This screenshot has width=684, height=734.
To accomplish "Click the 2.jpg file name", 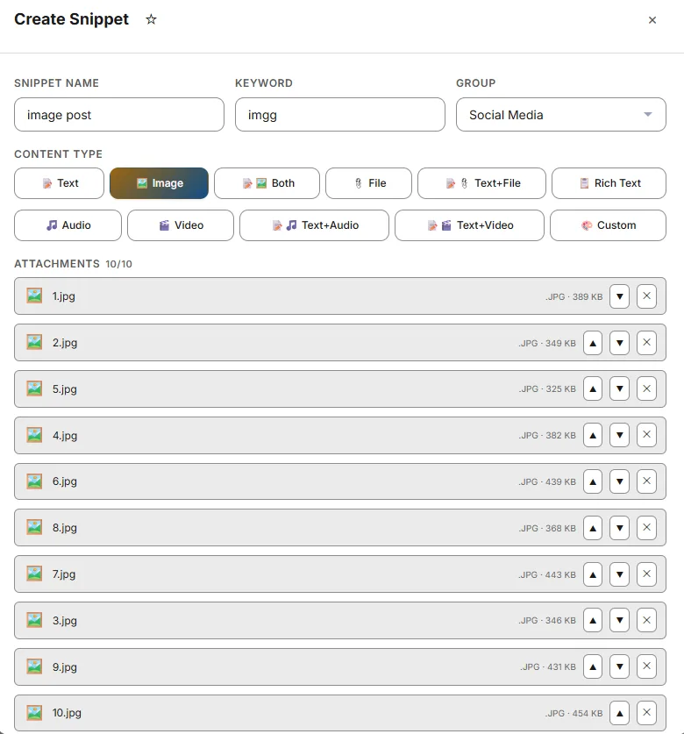I will tap(65, 343).
